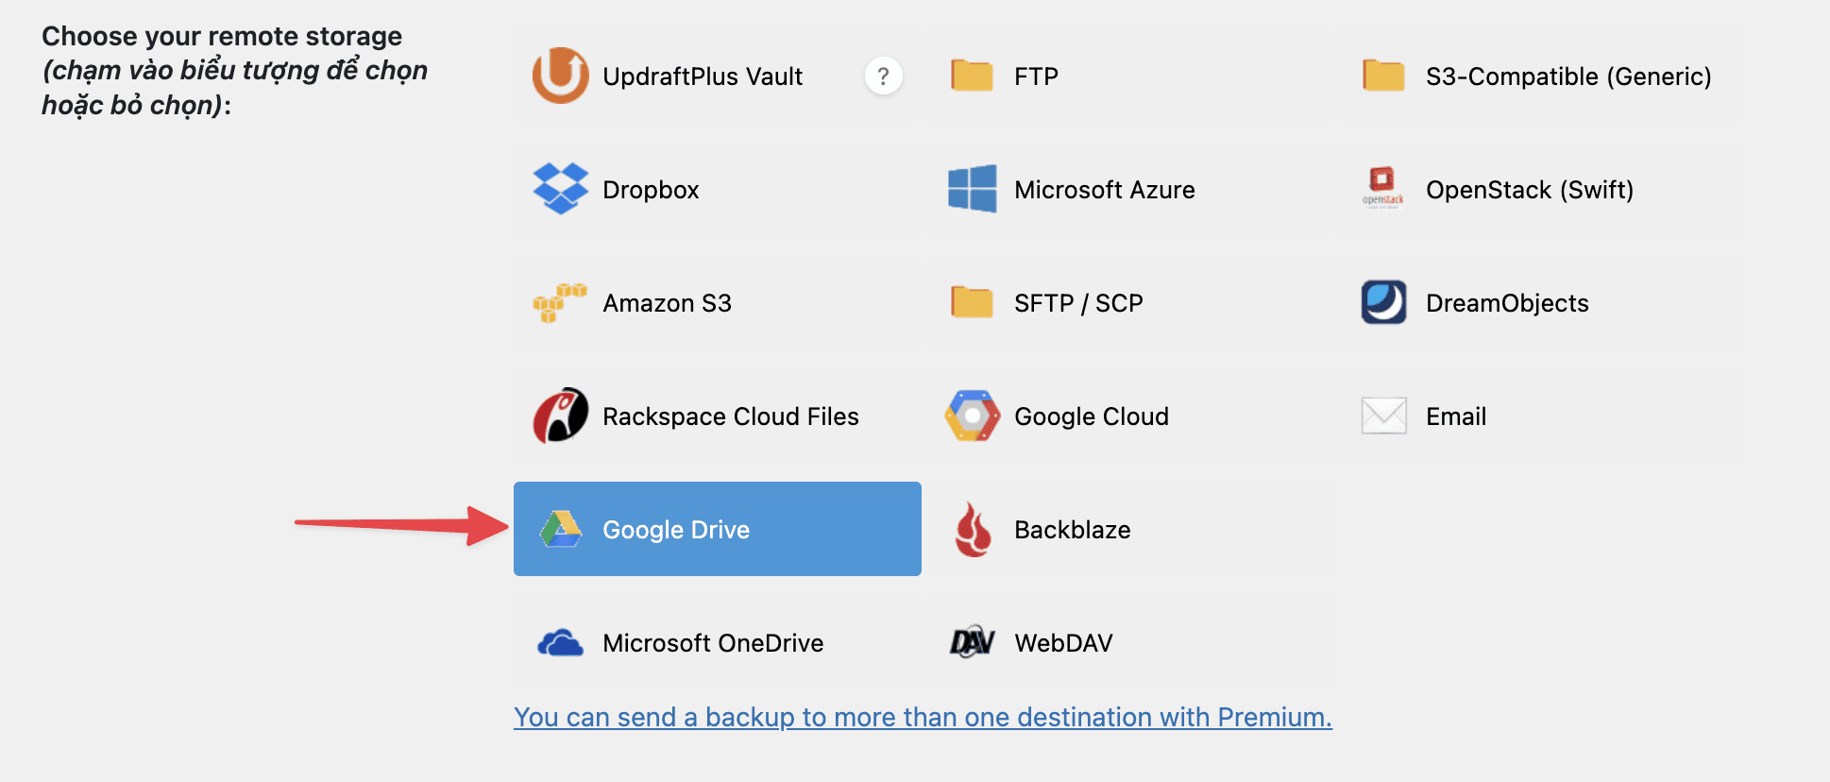Click the Rackspace Cloud Files logo icon
This screenshot has height=782, width=1830.
point(560,416)
